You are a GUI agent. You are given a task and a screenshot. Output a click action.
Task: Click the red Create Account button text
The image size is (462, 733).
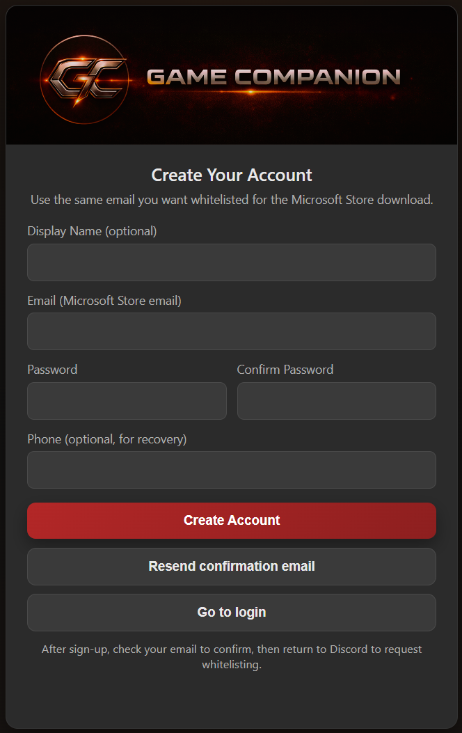(x=231, y=520)
